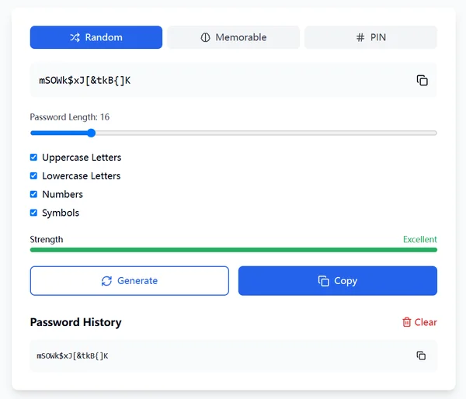
Task: Switch to the Random tab
Action: point(96,37)
